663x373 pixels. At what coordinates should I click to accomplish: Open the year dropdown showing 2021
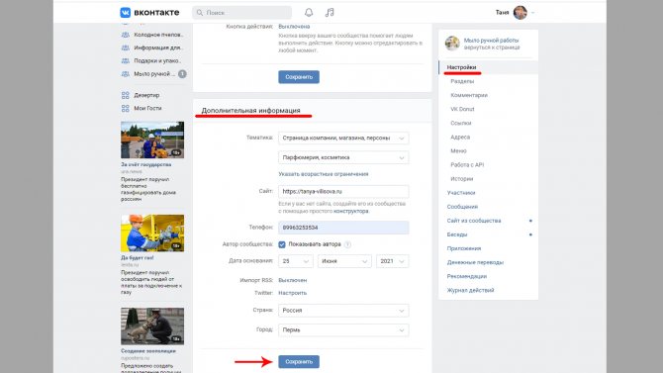(x=393, y=261)
